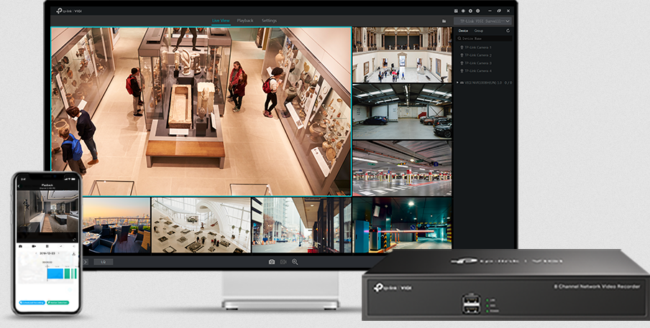The width and height of the screenshot is (650, 328).
Task: Click the snapshot camera icon
Action: [x=272, y=262]
